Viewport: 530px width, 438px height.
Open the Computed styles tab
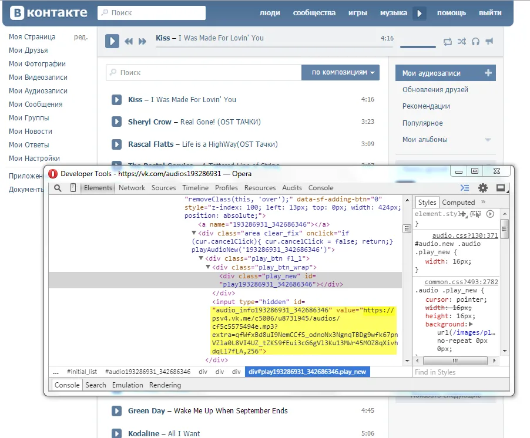tap(458, 203)
